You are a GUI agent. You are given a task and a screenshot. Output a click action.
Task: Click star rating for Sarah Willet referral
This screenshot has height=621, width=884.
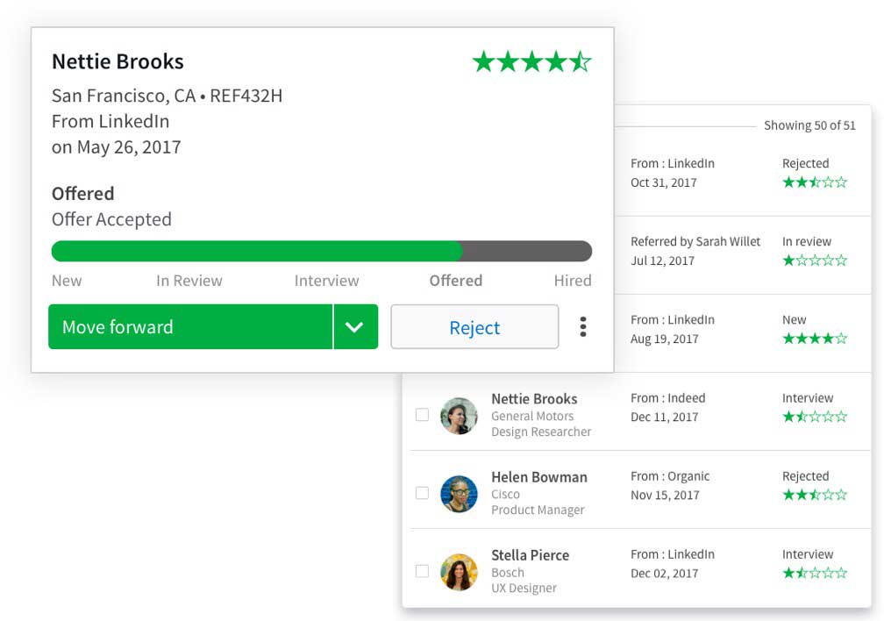(x=814, y=261)
